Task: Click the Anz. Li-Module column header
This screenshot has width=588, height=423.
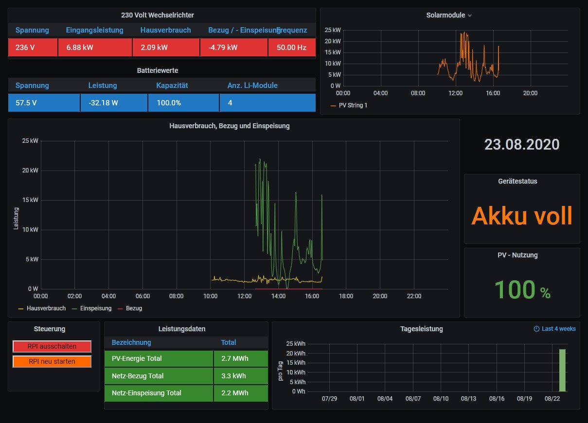Action: click(252, 85)
